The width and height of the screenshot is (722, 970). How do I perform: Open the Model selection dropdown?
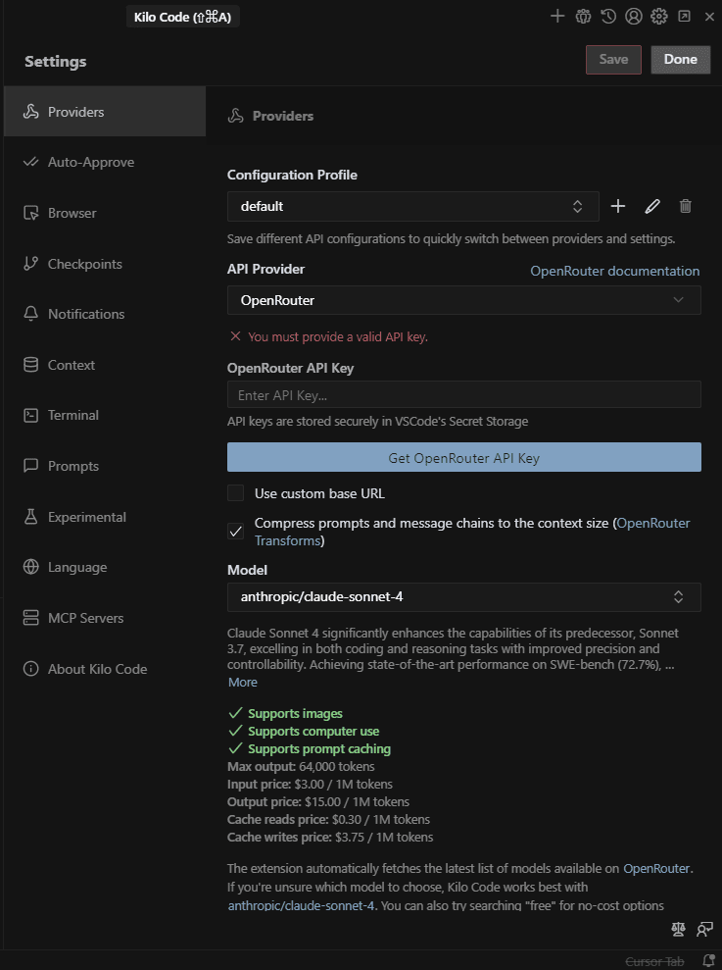[463, 596]
